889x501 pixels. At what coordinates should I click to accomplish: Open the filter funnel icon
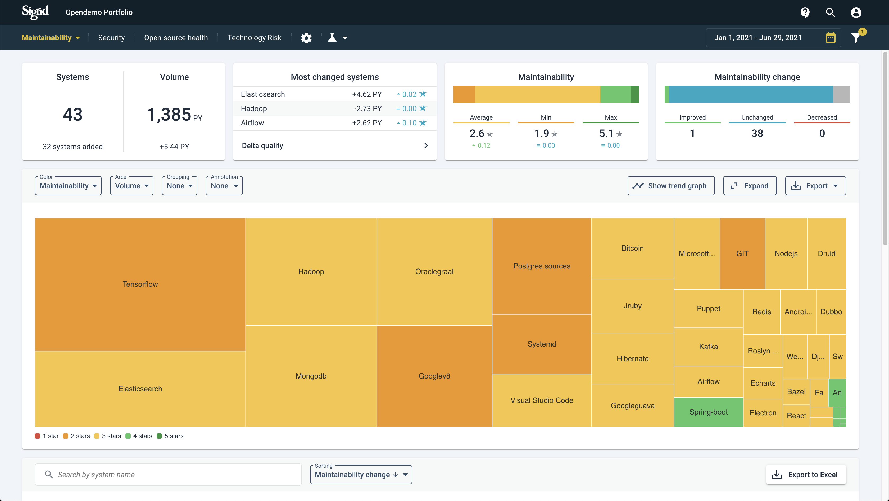click(x=855, y=38)
